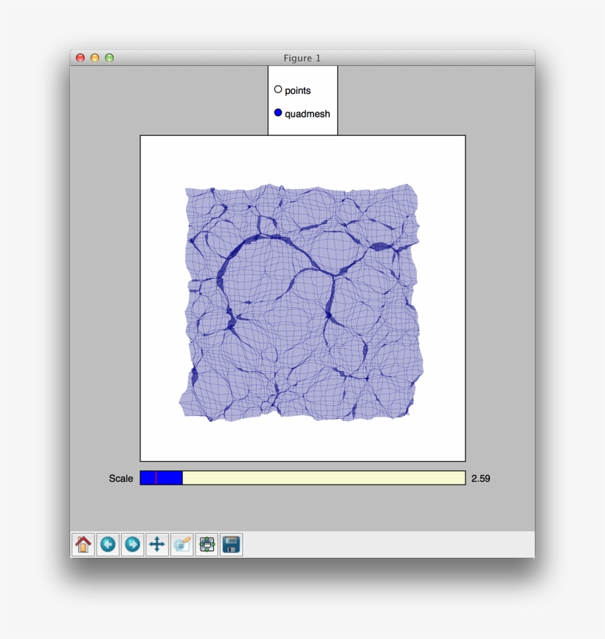Open the axes customization pencil icon
The width and height of the screenshot is (605, 639).
[x=182, y=544]
